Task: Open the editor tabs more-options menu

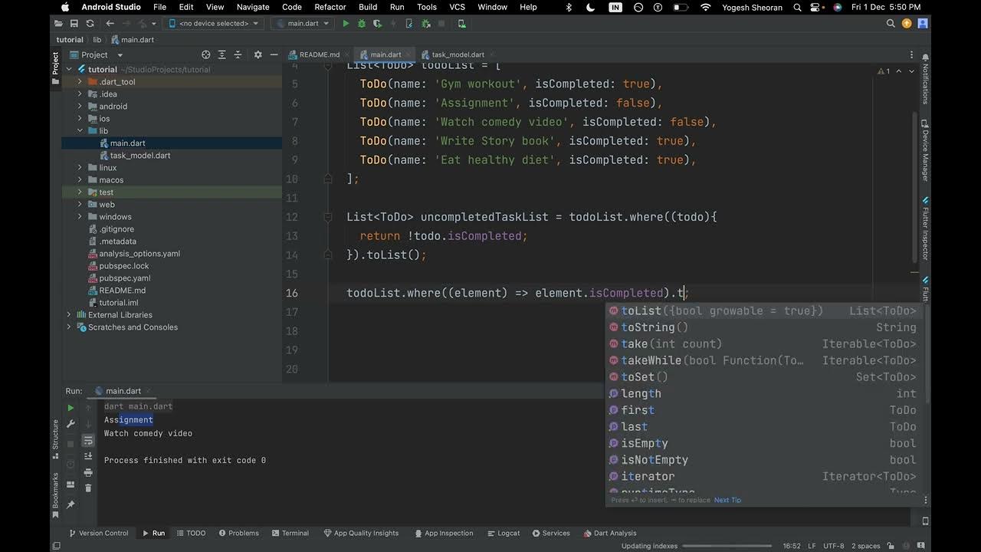Action: tap(911, 54)
